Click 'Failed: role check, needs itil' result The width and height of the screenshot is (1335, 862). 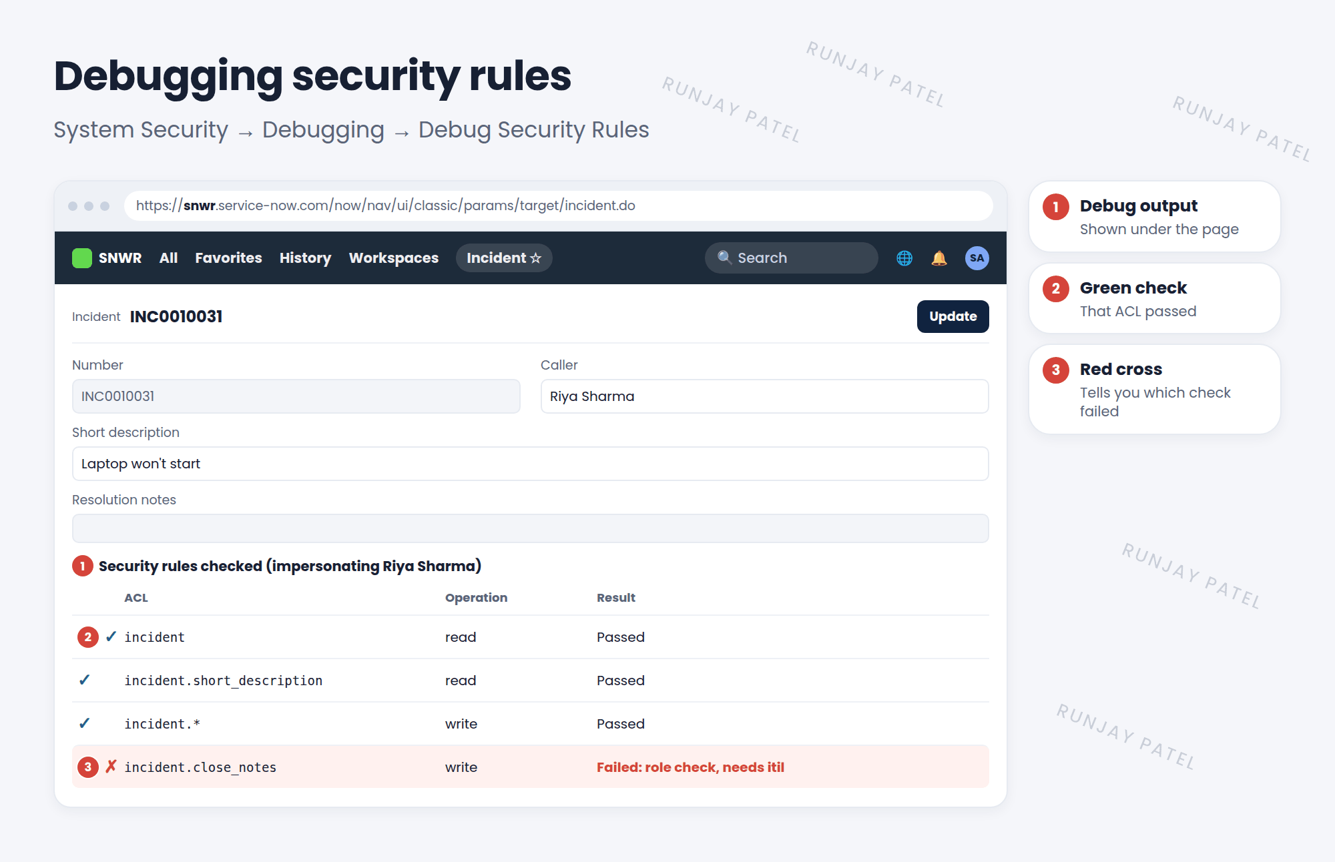(690, 767)
